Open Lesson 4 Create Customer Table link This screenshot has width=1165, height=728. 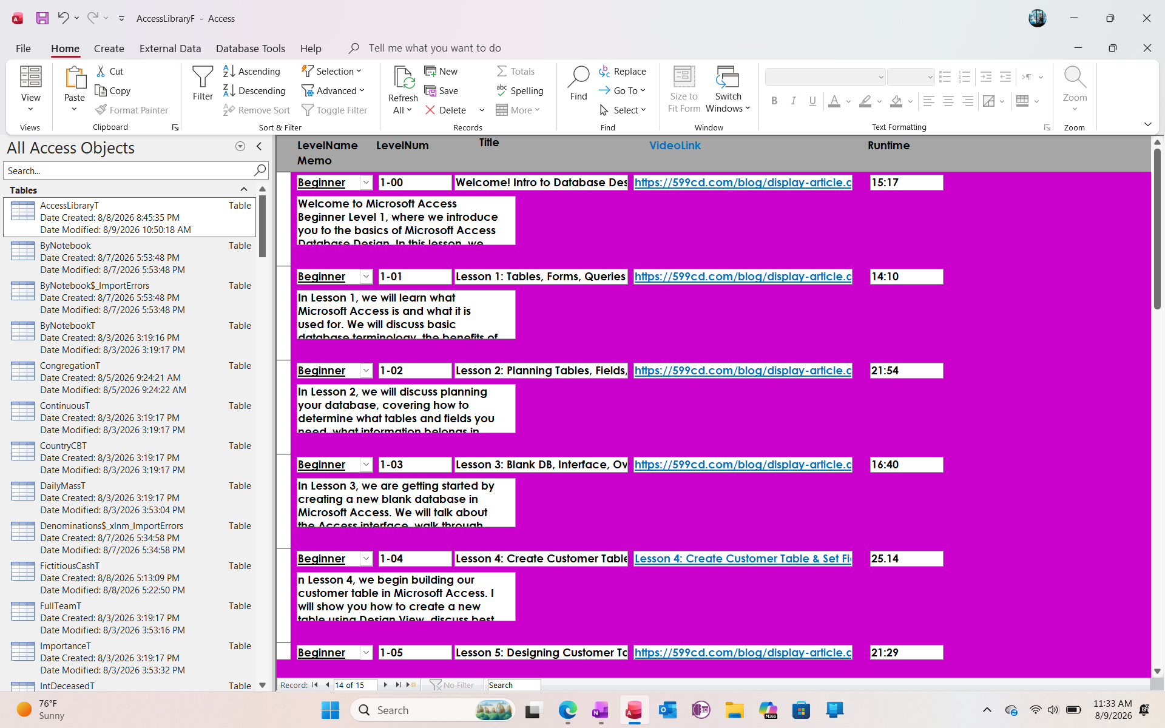point(743,559)
